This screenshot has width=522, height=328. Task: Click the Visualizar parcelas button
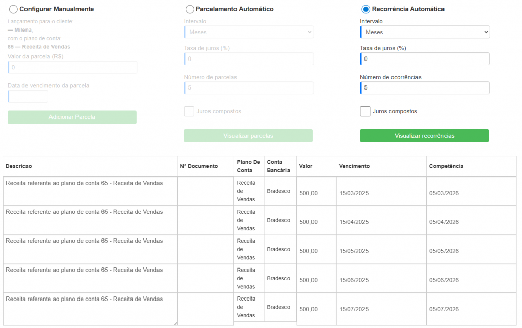(x=248, y=136)
